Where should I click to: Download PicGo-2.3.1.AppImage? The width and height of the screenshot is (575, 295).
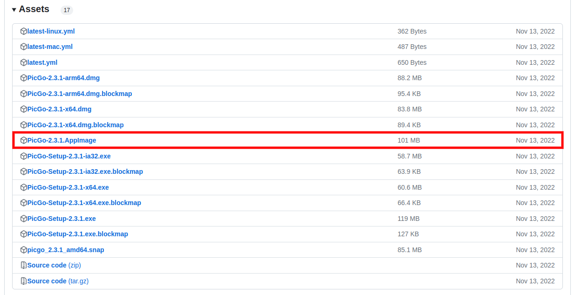[x=62, y=140]
